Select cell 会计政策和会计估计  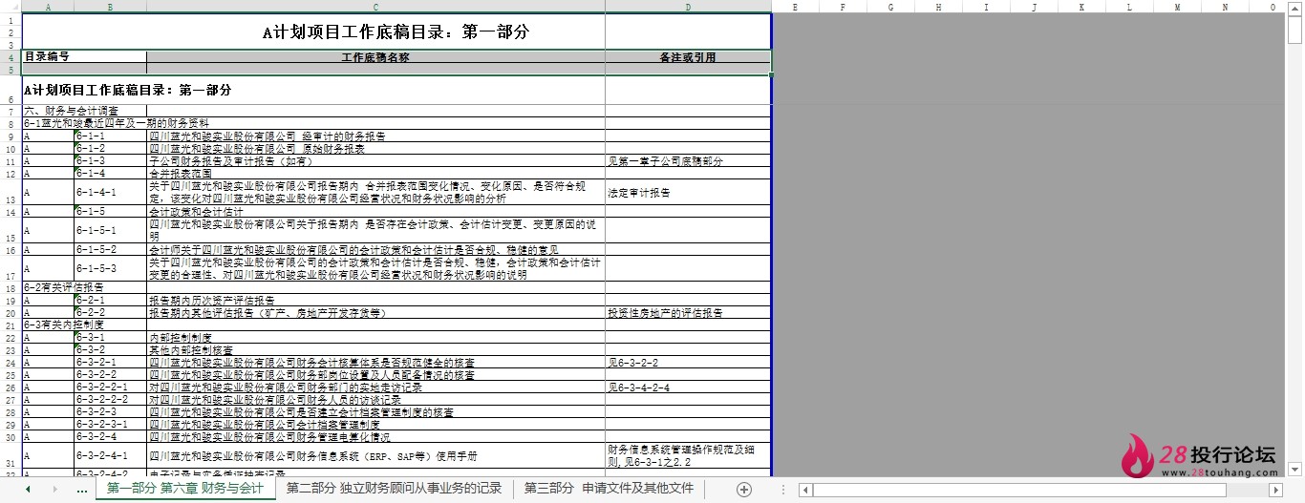point(375,212)
